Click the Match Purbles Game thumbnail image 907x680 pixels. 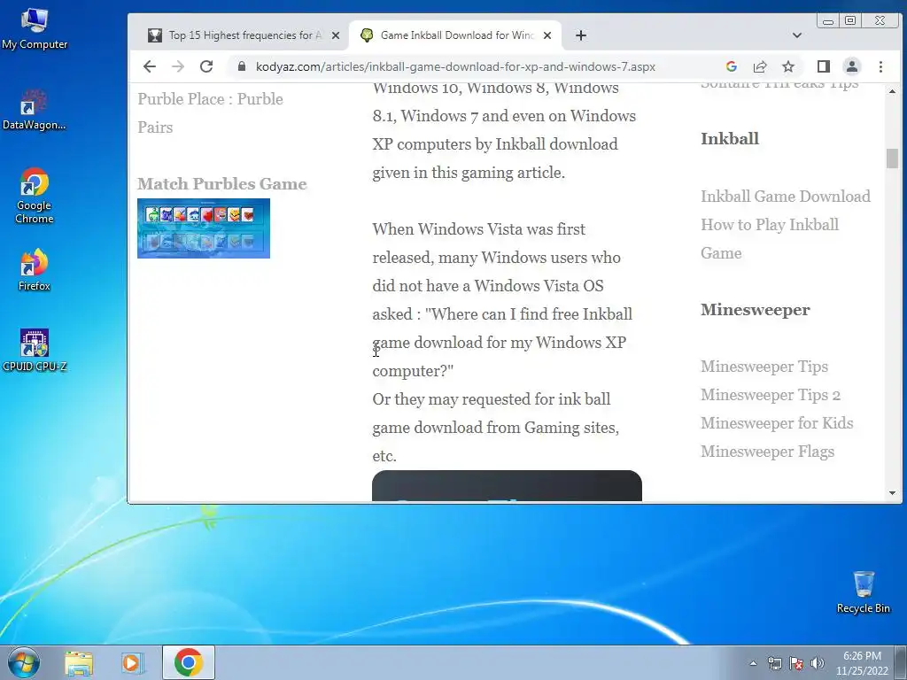click(x=204, y=228)
